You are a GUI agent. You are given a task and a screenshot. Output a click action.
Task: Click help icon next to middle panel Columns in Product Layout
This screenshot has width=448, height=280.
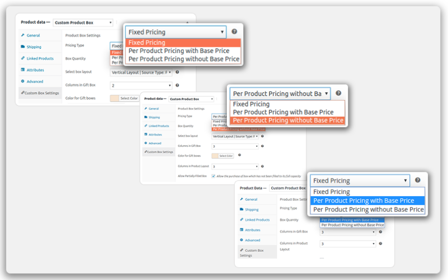pos(262,166)
